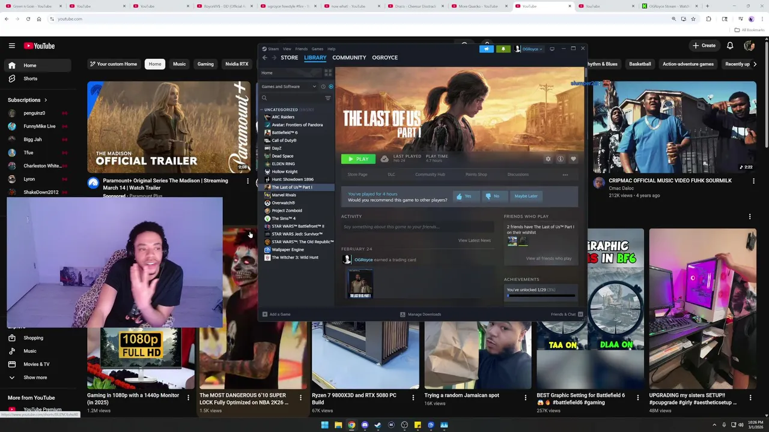Click the green PLAY button in Steam
Viewport: 769px width, 432px height.
(x=358, y=159)
